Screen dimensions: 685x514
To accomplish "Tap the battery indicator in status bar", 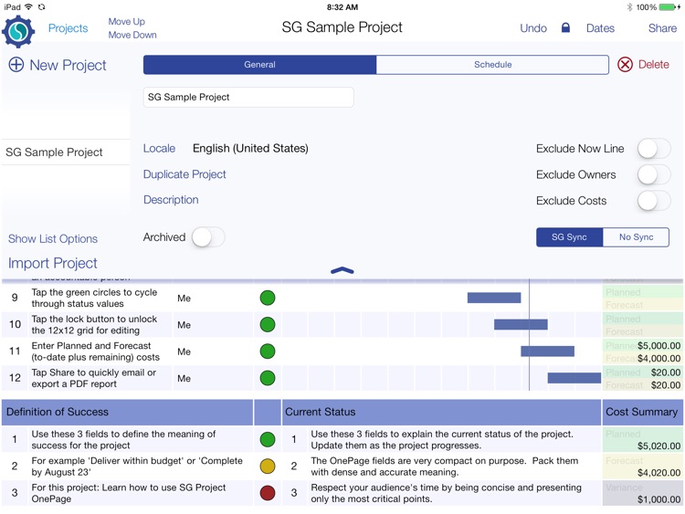I will 667,7.
